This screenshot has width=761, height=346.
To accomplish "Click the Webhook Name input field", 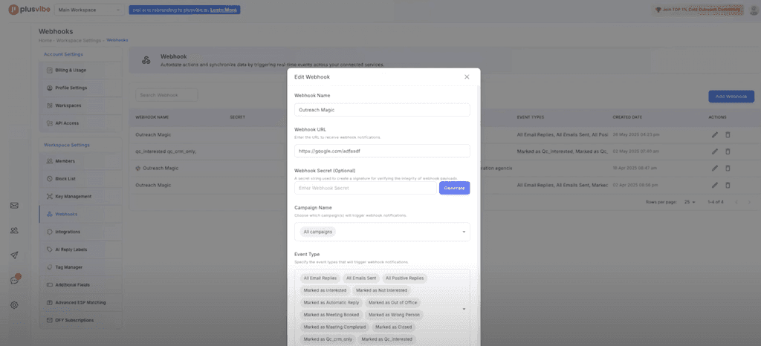I will (382, 110).
